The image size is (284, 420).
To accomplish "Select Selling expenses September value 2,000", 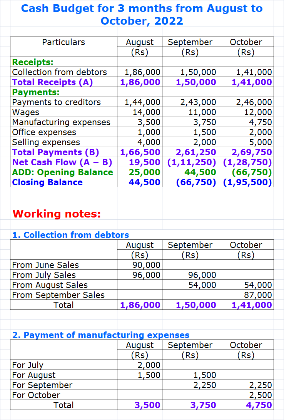I will pos(205,142).
